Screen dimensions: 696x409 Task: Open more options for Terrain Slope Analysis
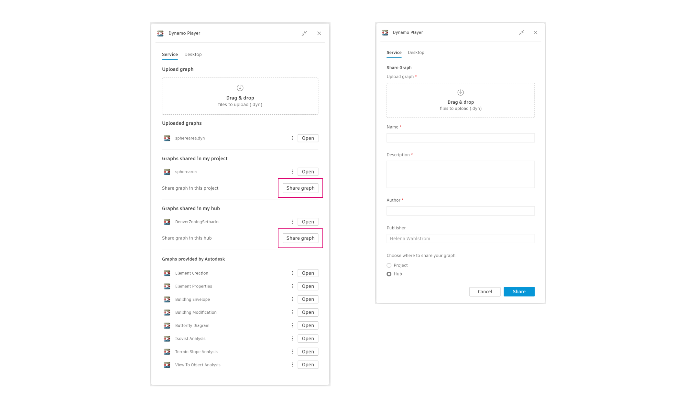292,352
